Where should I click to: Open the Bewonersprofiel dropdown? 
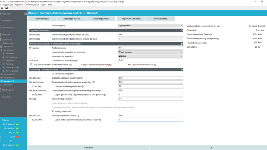150,26
